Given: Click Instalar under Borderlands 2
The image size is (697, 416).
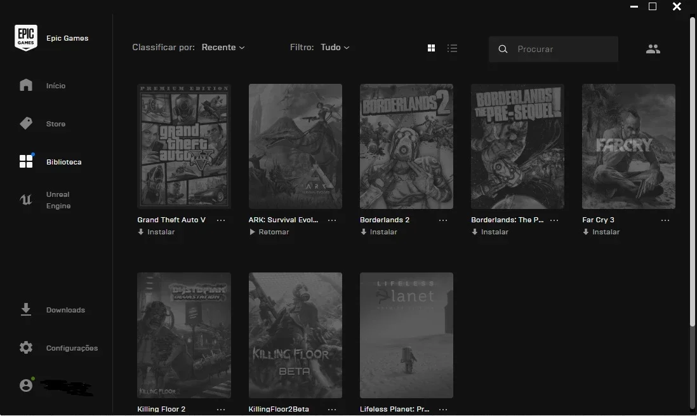Looking at the screenshot, I should pyautogui.click(x=379, y=232).
